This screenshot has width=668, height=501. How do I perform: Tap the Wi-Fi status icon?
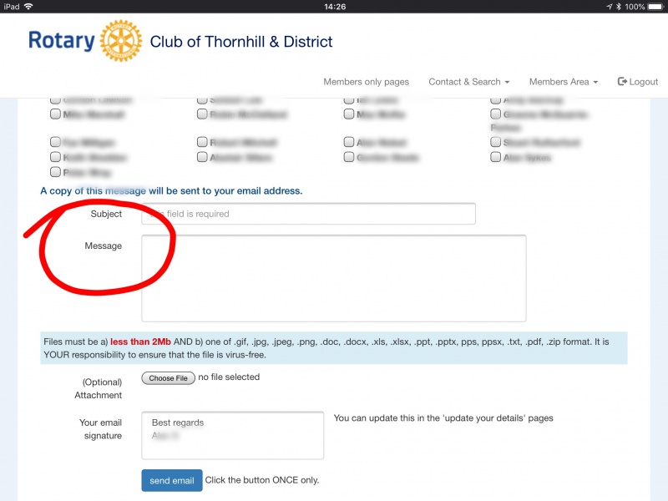[x=28, y=7]
